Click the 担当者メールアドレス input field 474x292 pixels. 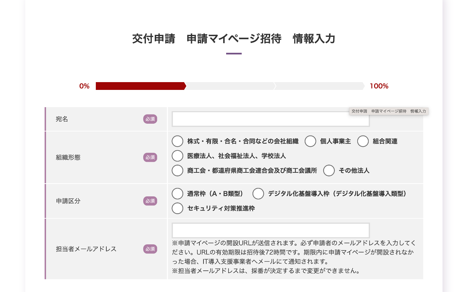(270, 230)
